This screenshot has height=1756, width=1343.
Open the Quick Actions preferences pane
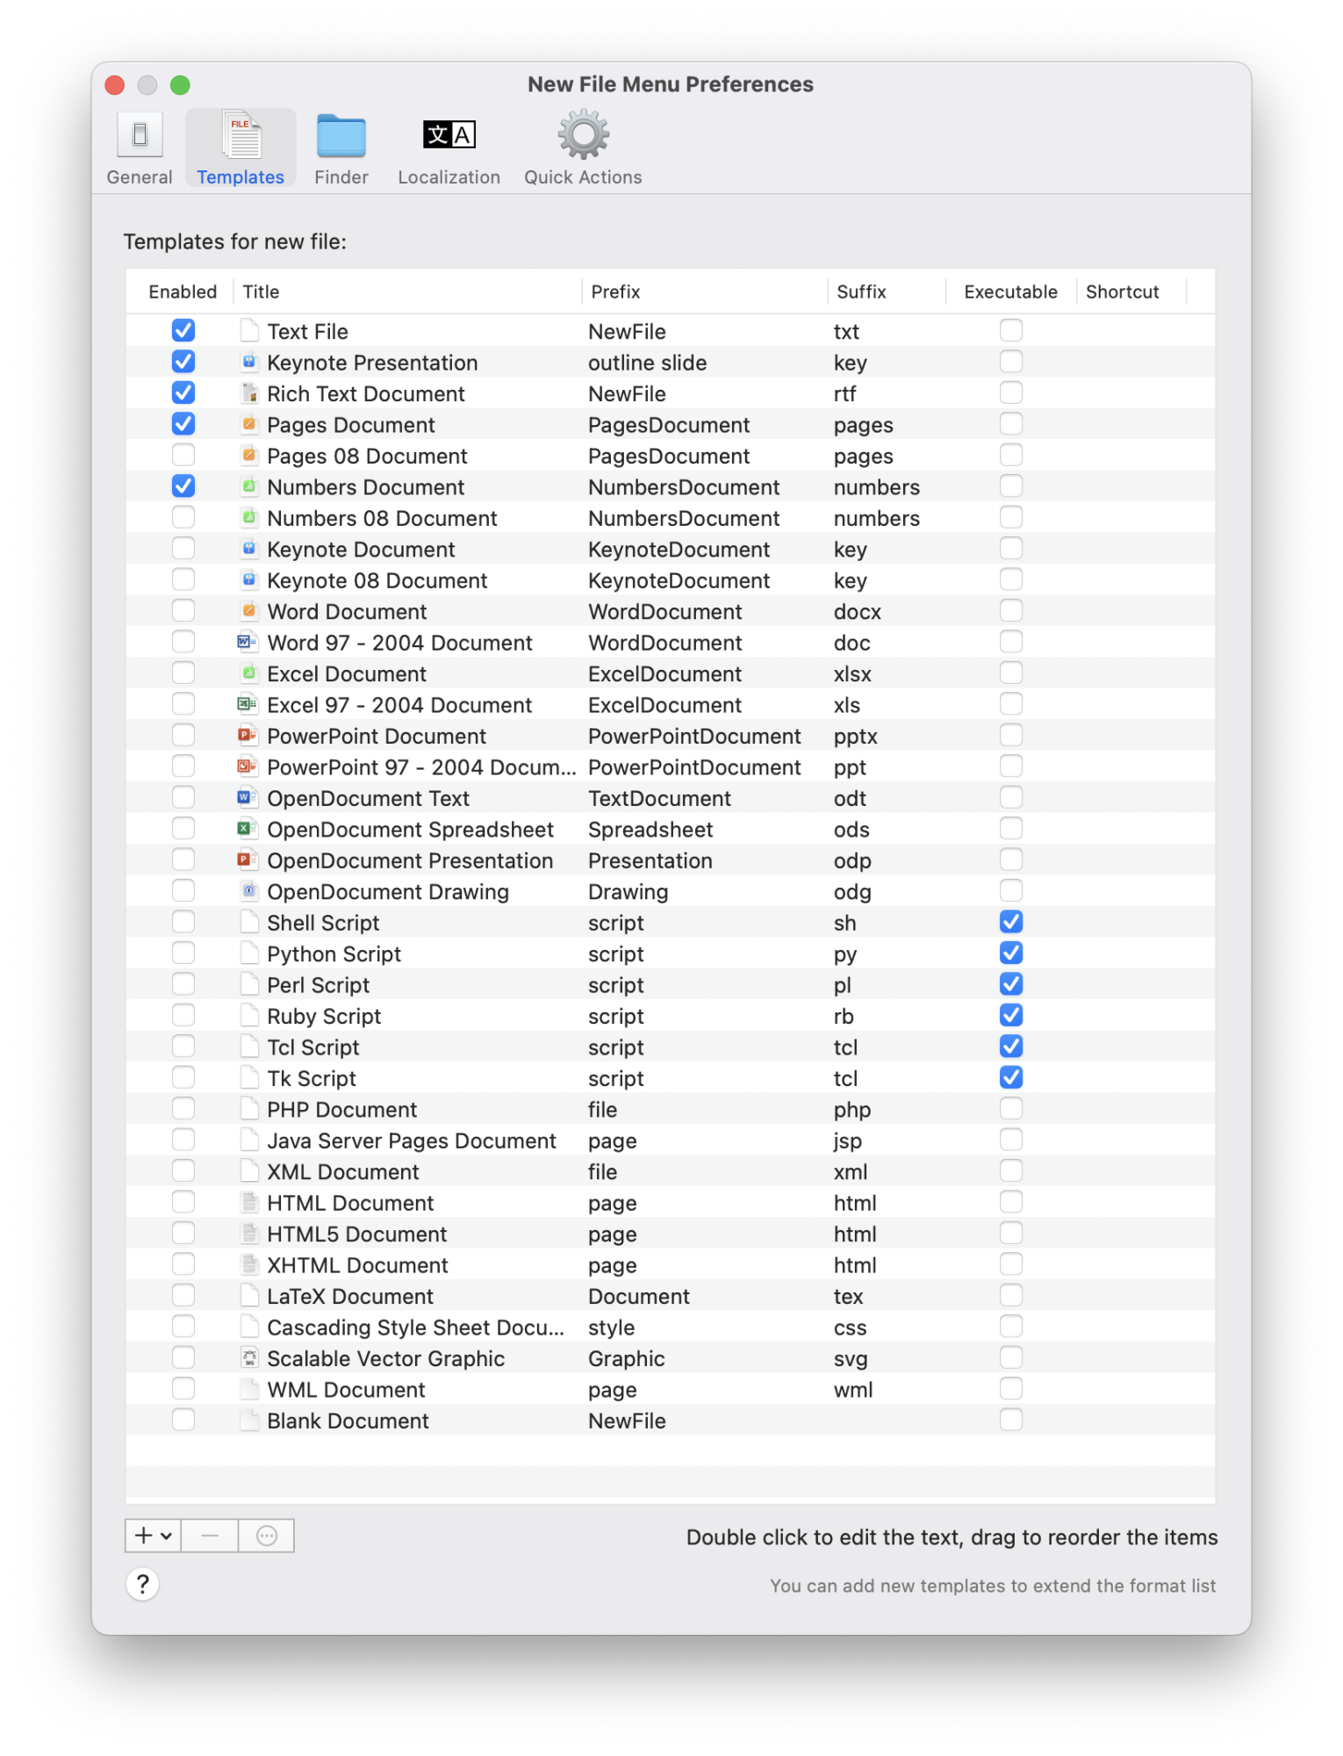pos(582,145)
